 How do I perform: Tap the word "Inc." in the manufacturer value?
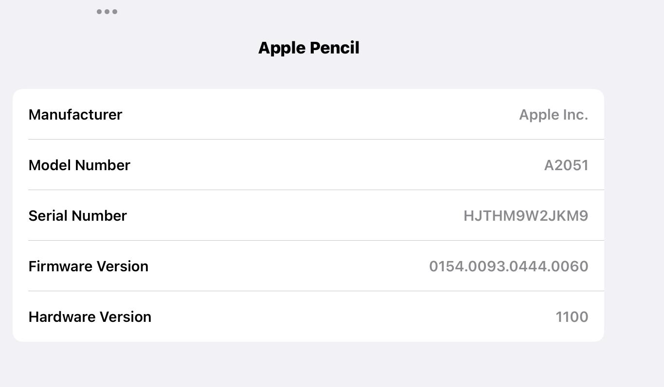pyautogui.click(x=575, y=115)
